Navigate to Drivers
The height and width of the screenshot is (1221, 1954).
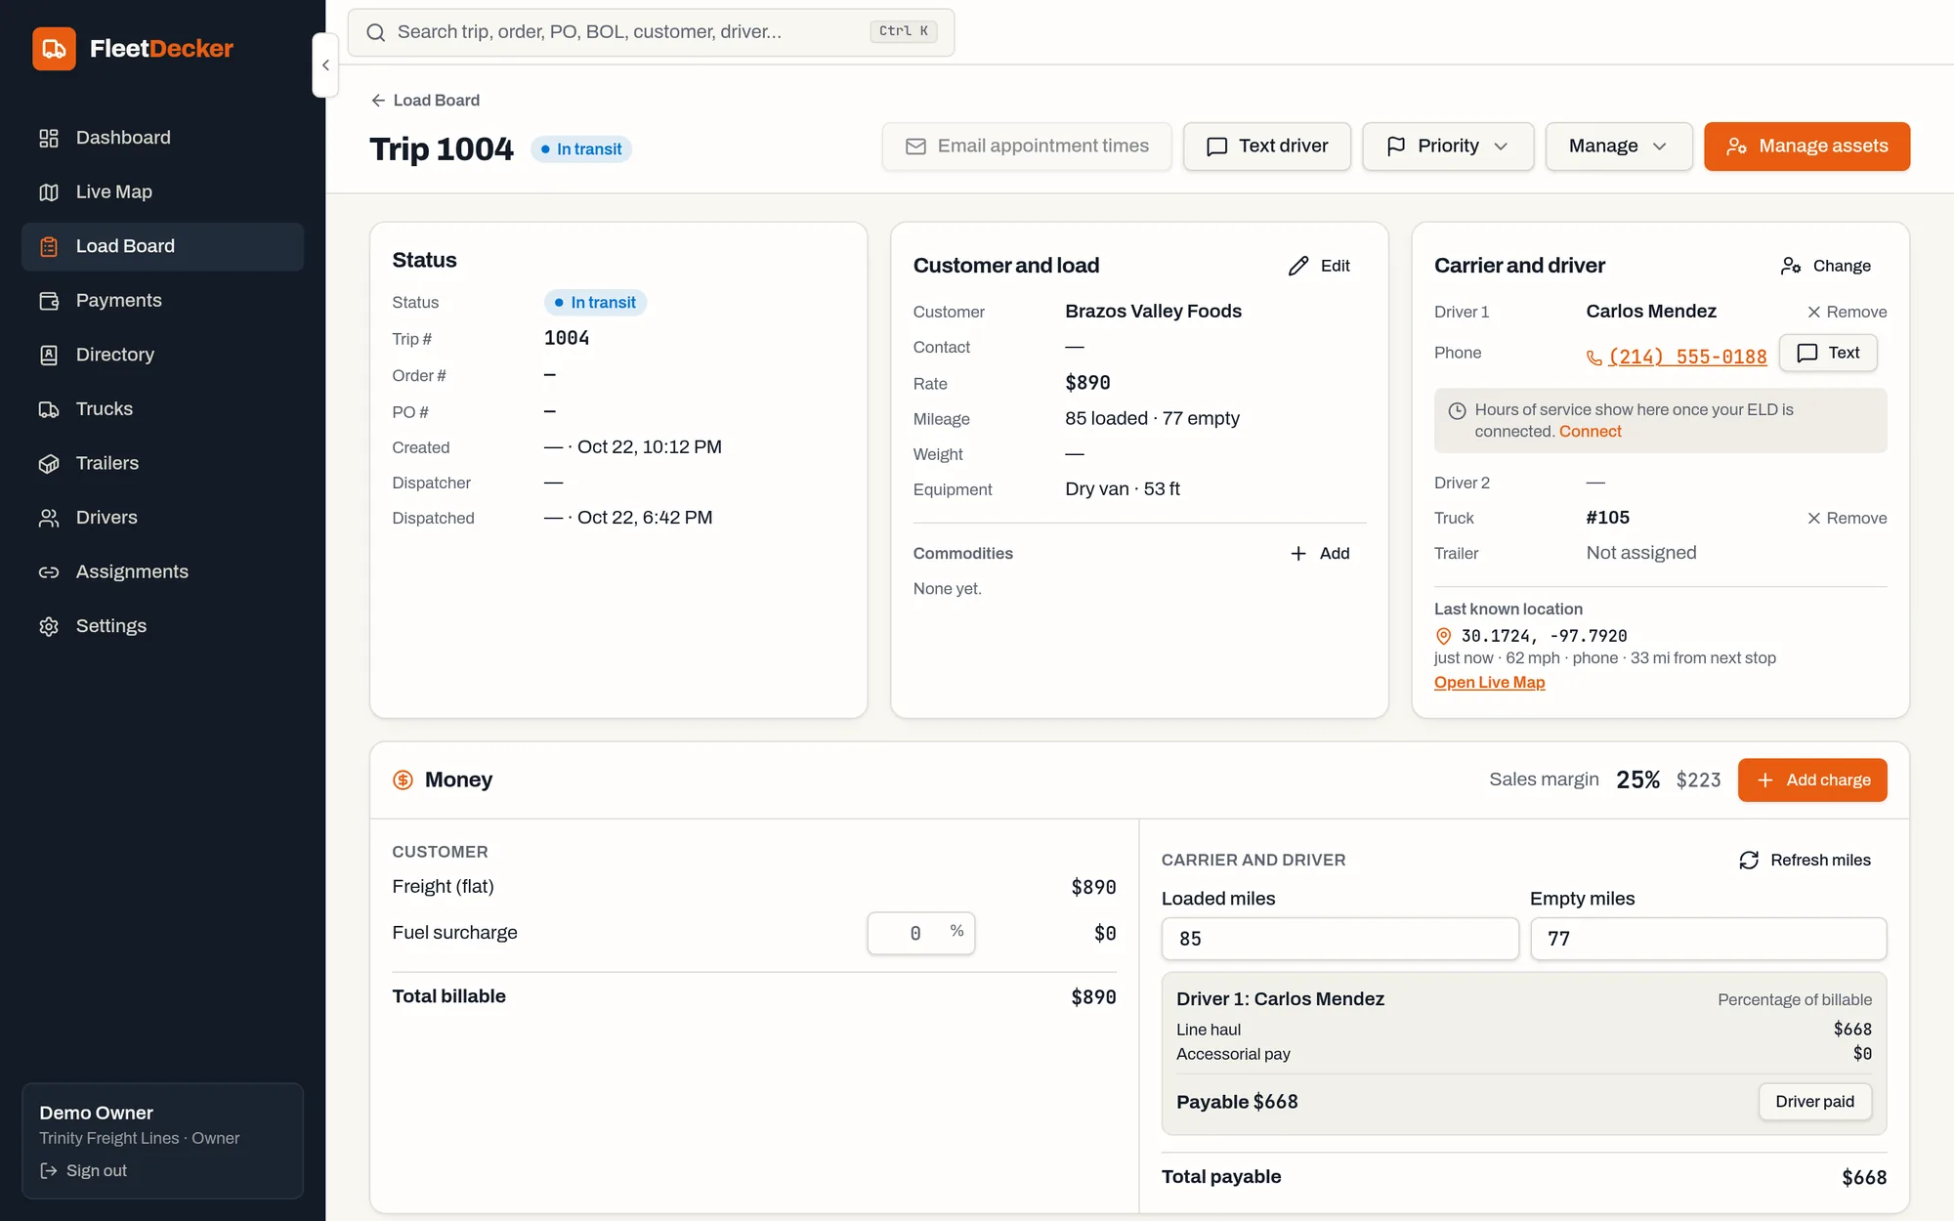(x=162, y=518)
